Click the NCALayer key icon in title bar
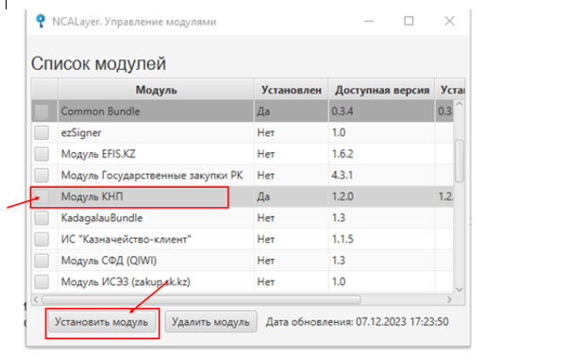Viewport: 586px width, 357px height. [x=41, y=21]
